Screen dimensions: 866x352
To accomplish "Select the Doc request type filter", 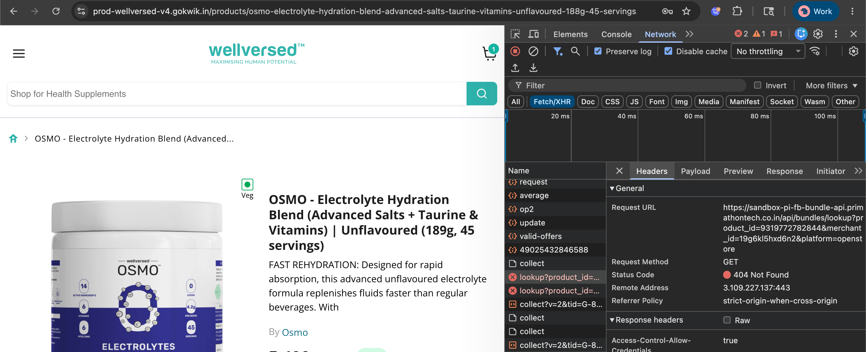I will coord(588,102).
